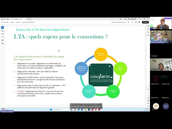Close the Presentation IA tab

click(24, 19)
